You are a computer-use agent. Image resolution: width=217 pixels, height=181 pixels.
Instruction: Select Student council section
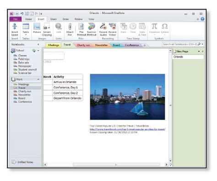[27, 70]
